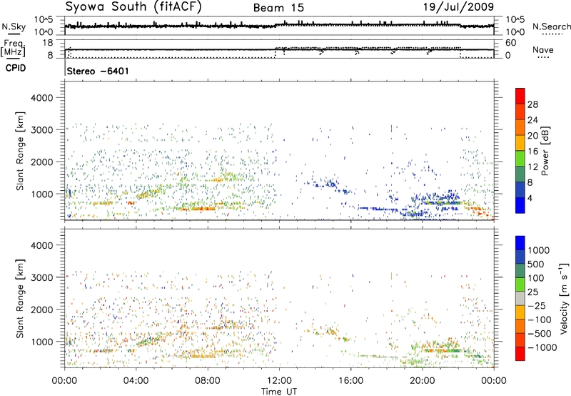Image resolution: width=571 pixels, height=396 pixels.
Task: Click the 3000 km tick of velocity panel
Action: point(41,277)
